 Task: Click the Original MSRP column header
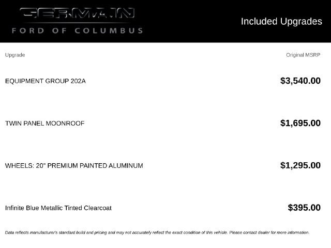point(303,55)
